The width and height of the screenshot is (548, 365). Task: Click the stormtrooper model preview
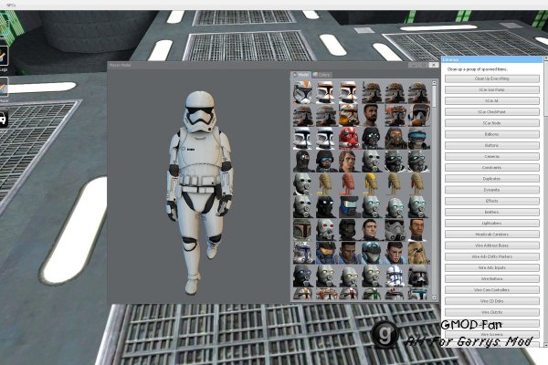click(199, 193)
